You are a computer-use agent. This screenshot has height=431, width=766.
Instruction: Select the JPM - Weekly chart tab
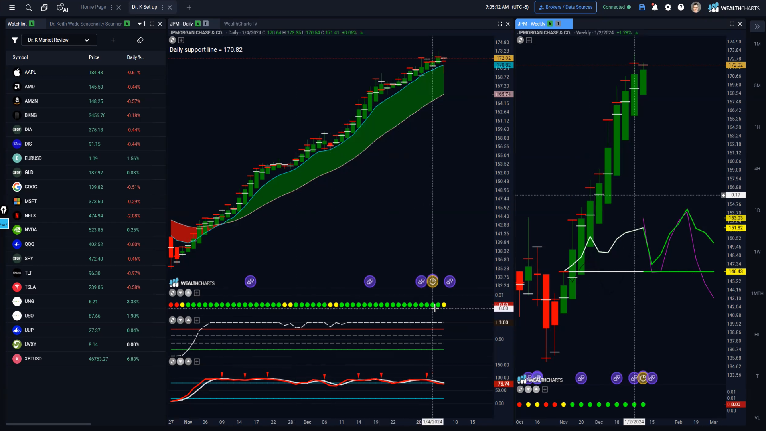tap(531, 24)
